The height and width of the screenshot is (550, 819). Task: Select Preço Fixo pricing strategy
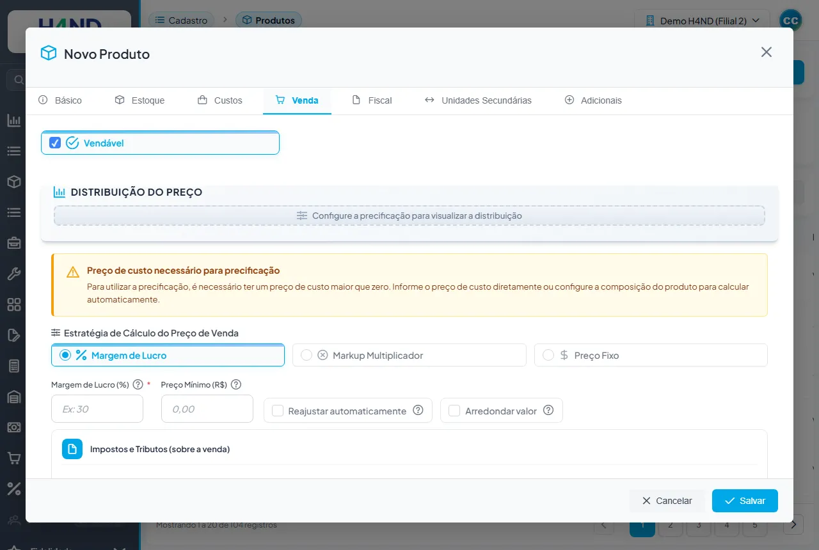pos(651,355)
